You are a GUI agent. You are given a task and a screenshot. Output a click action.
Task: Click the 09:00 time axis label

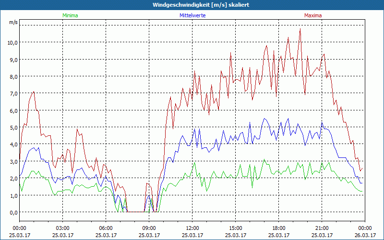click(x=149, y=228)
